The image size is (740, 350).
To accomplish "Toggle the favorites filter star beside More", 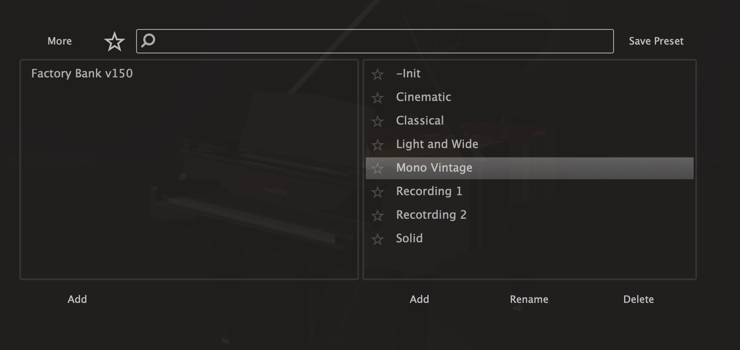I will [x=114, y=42].
